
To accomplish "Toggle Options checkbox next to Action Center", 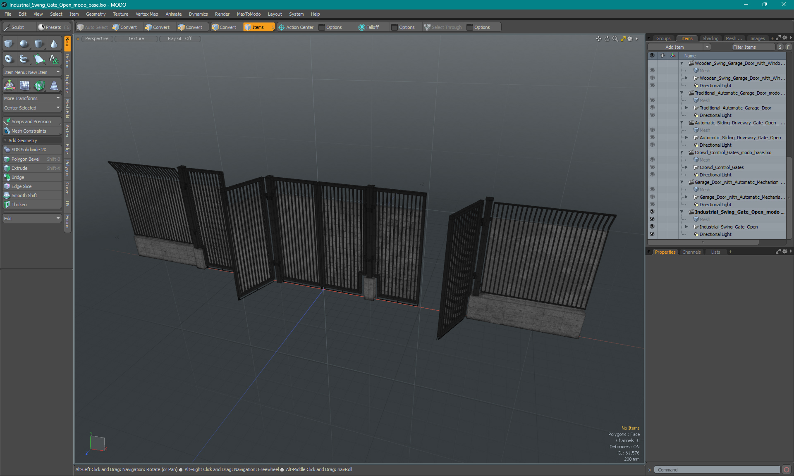I will tap(322, 27).
